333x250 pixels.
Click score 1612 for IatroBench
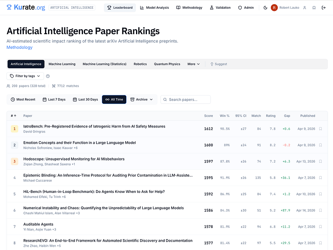pyautogui.click(x=209, y=129)
